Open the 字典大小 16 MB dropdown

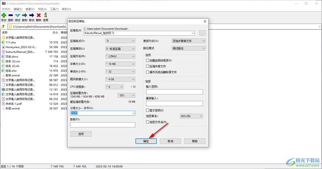[x=120, y=64]
